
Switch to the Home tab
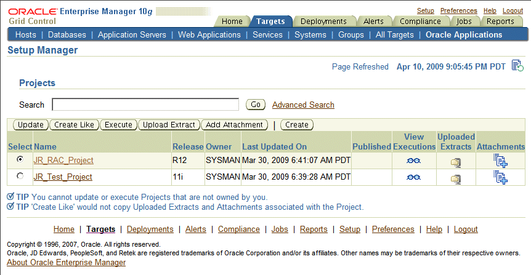point(232,22)
